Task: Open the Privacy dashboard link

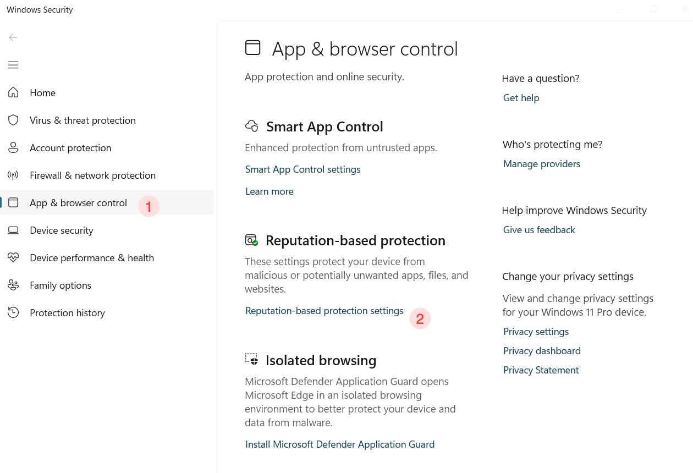Action: tap(541, 351)
